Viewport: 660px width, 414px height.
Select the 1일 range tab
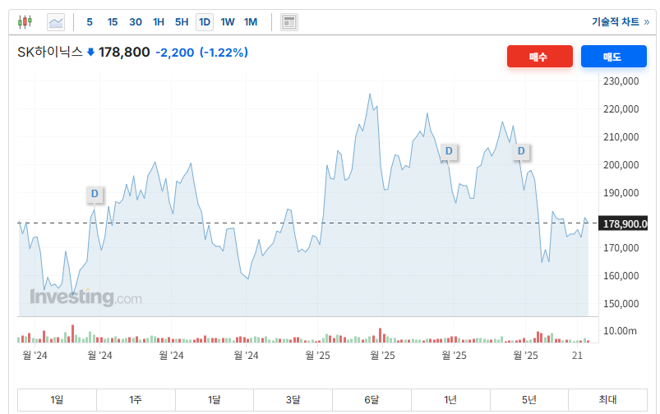(57, 400)
